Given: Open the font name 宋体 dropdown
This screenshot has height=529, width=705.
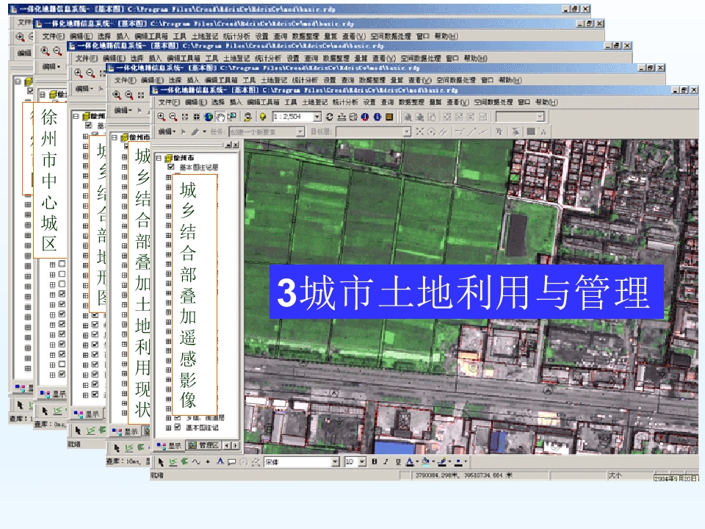Looking at the screenshot, I should [335, 461].
